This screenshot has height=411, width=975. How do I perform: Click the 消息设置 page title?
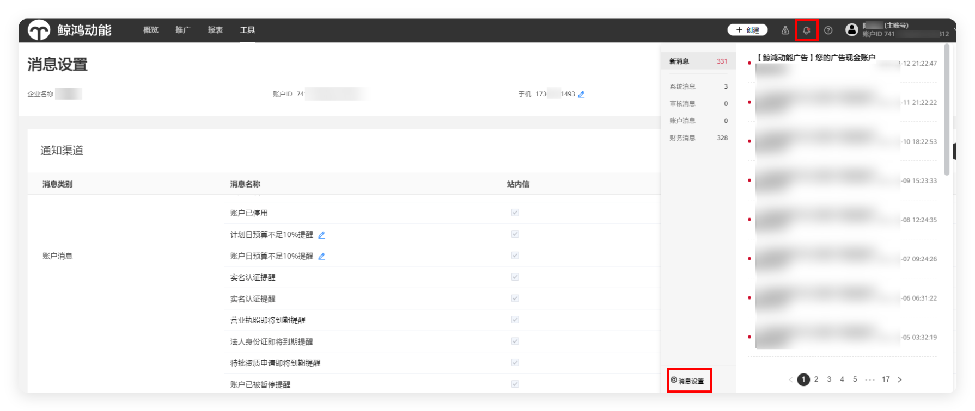pyautogui.click(x=58, y=65)
